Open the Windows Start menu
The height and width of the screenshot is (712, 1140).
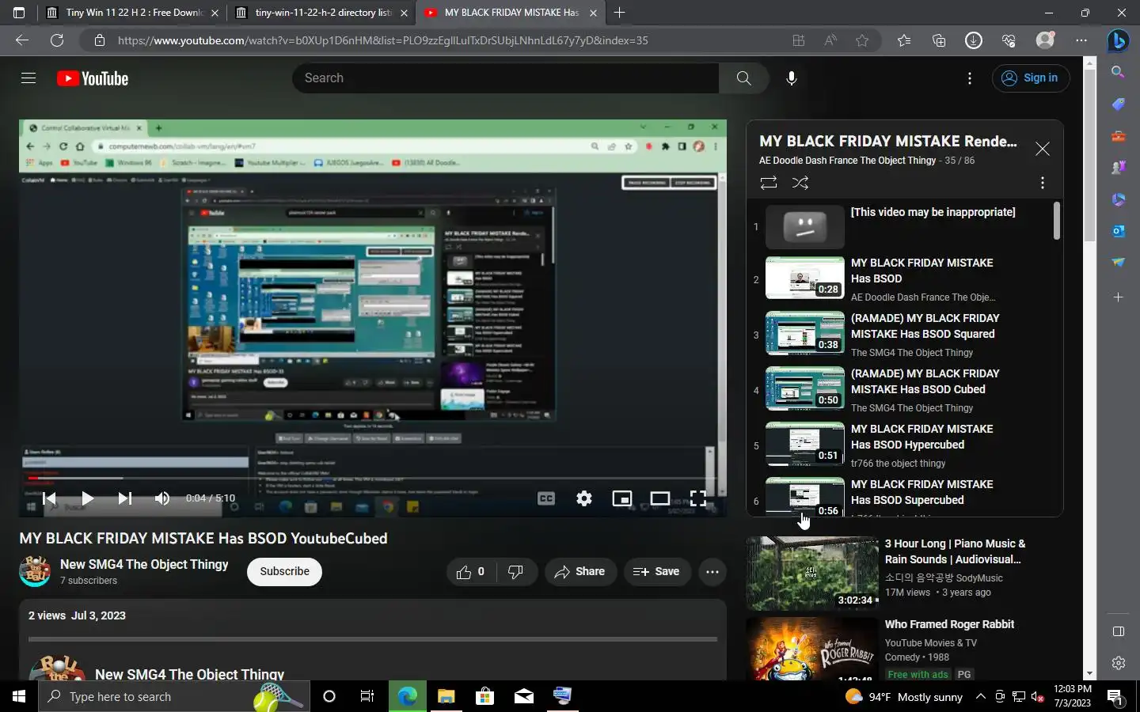(x=19, y=696)
